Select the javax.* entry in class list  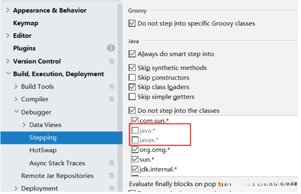(x=150, y=140)
